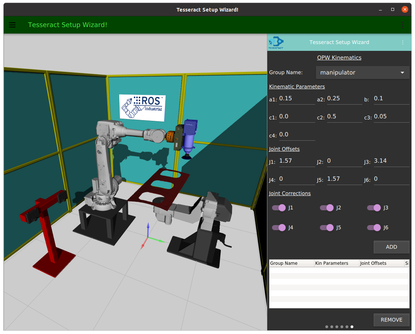
Task: Go to the first wizard page dot
Action: pos(327,327)
